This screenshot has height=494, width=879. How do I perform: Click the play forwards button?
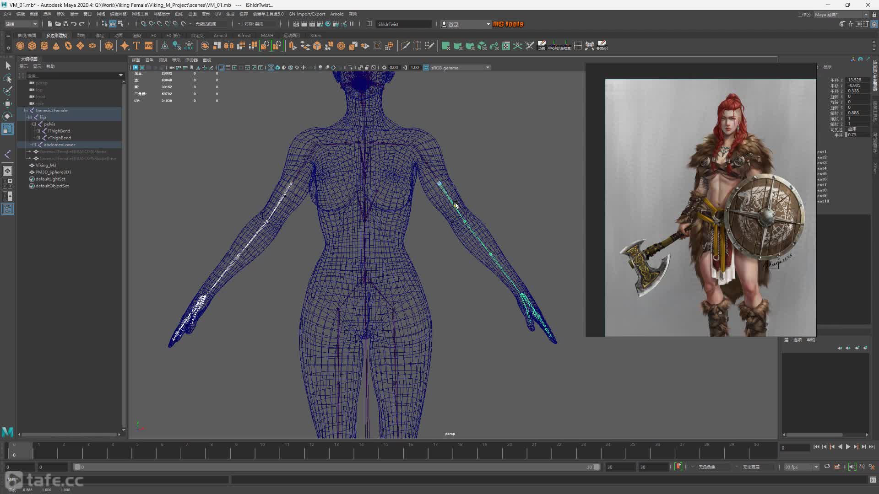tap(848, 447)
